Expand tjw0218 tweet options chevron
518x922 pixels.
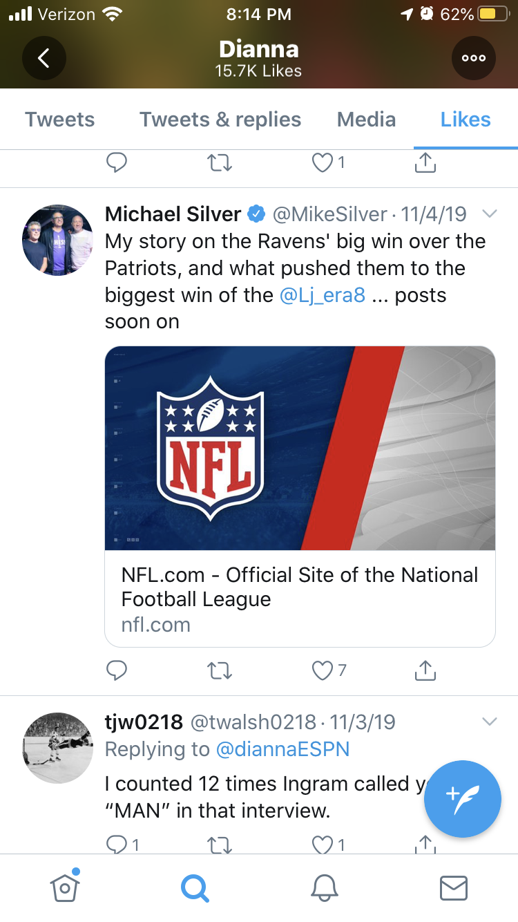pos(489,722)
